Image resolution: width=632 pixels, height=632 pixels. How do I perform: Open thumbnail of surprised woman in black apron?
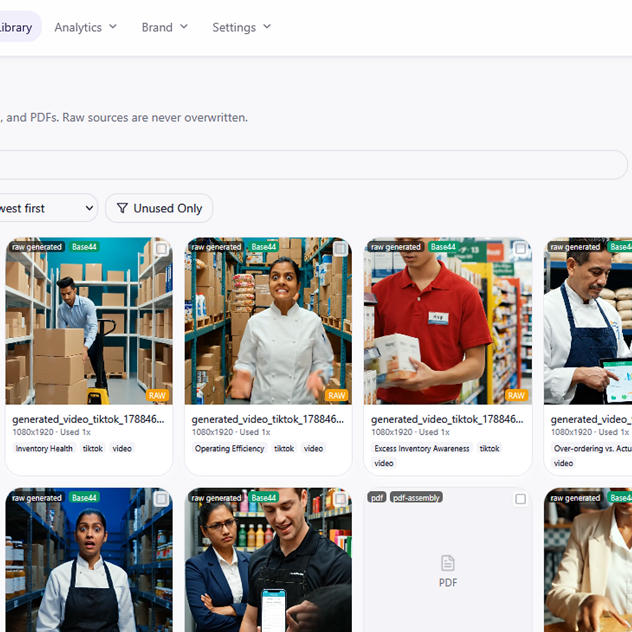89,560
